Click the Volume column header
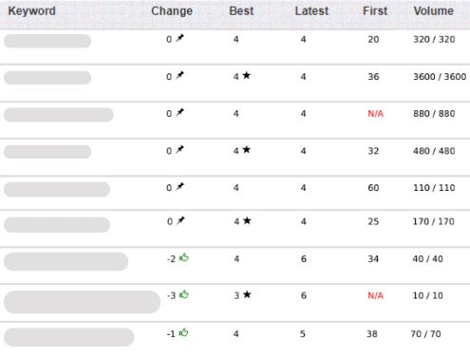 pos(434,10)
